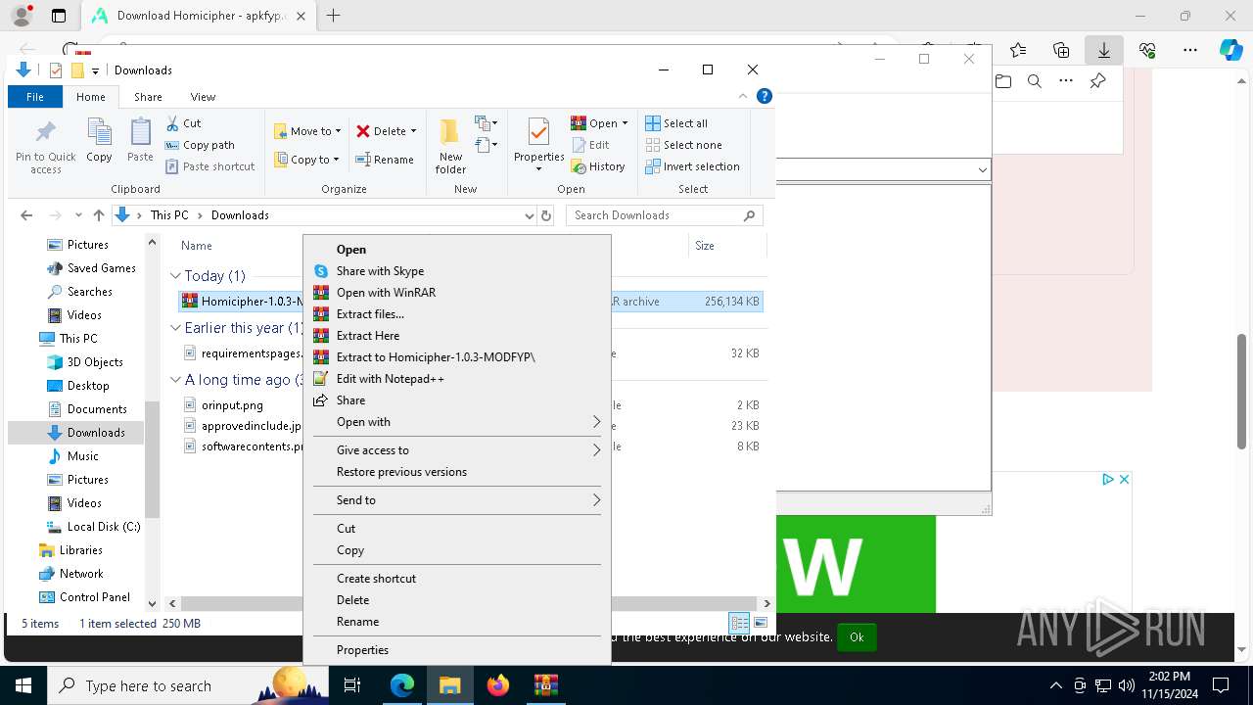Click Select all in ribbon
The height and width of the screenshot is (705, 1253).
tap(676, 123)
